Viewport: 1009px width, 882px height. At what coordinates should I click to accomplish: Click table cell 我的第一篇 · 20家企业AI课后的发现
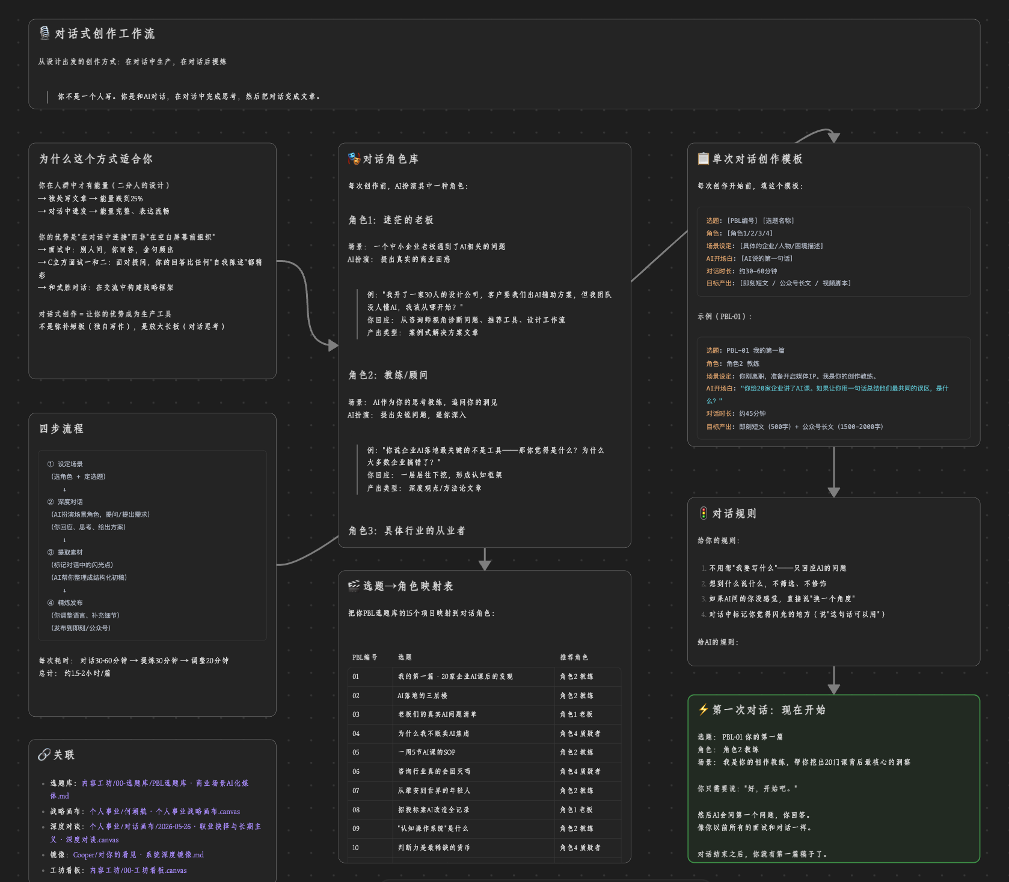tap(455, 677)
